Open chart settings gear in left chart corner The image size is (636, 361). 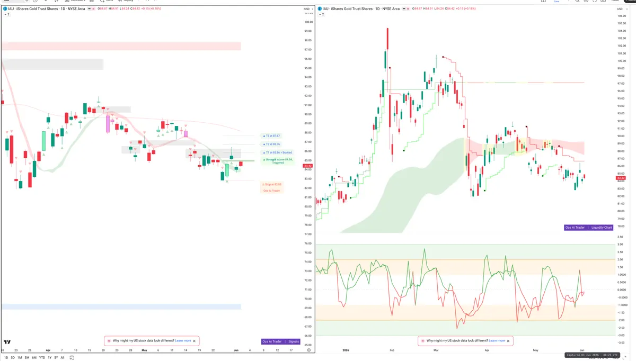(308, 350)
